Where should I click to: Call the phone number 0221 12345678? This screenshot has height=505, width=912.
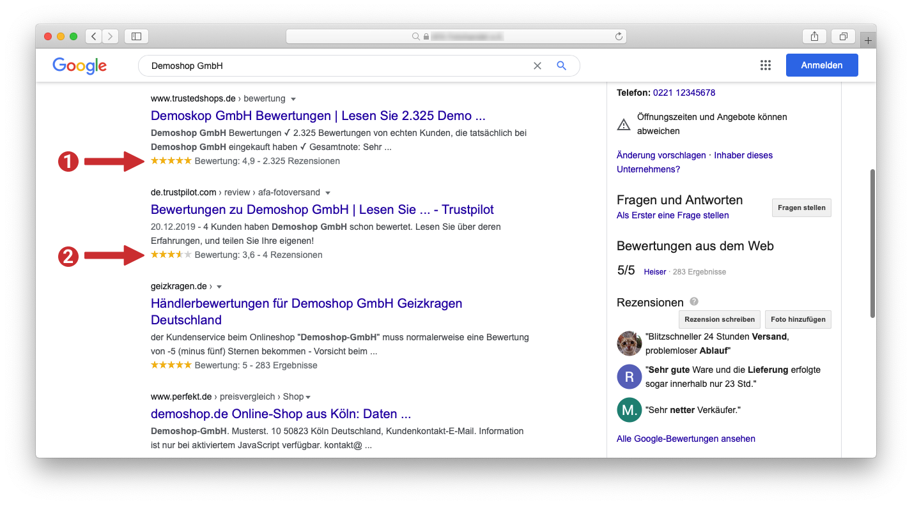(684, 93)
